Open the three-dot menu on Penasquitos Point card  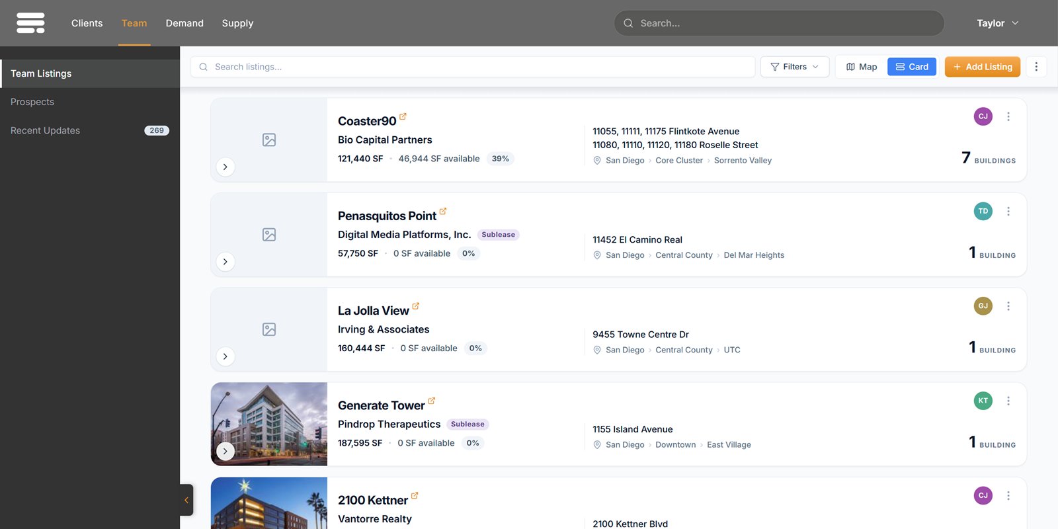click(x=1008, y=212)
